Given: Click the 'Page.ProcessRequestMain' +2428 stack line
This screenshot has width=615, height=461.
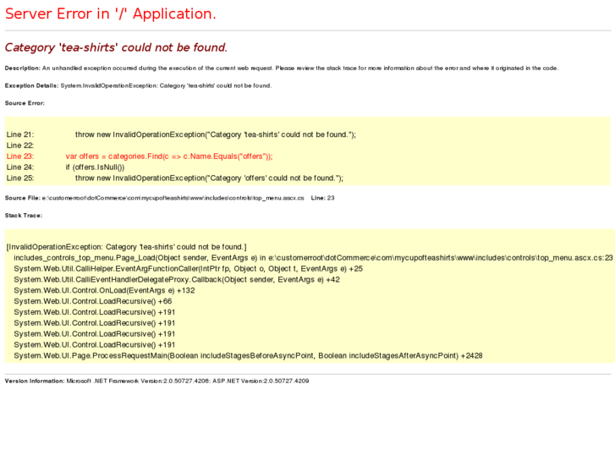Looking at the screenshot, I should (x=248, y=356).
